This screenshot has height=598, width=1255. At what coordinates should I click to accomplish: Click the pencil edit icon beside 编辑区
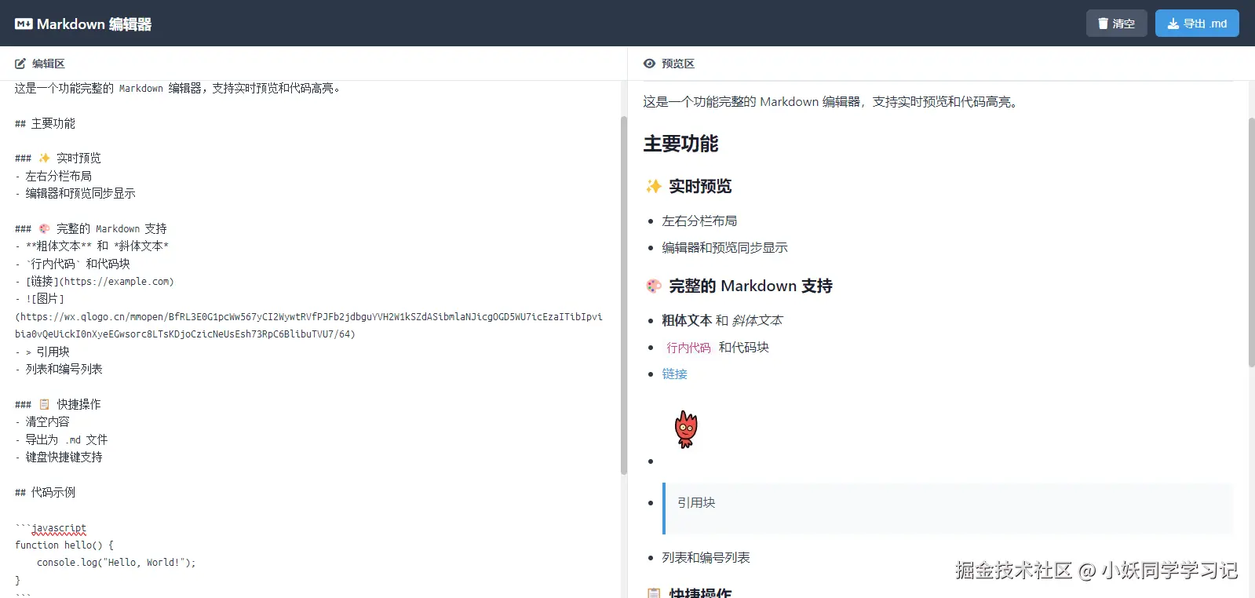coord(20,64)
